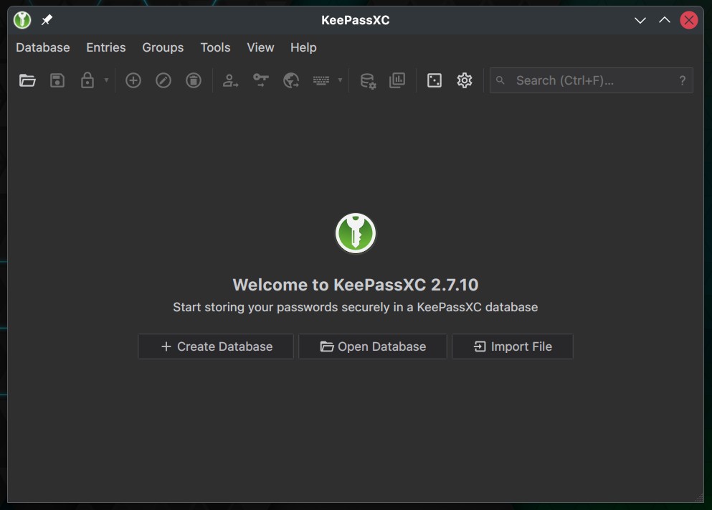Click the Save Database floppy icon
The height and width of the screenshot is (510, 712).
(x=57, y=80)
